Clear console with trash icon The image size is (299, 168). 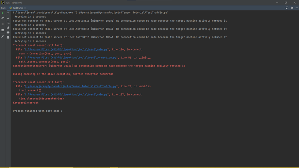click(x=8, y=37)
